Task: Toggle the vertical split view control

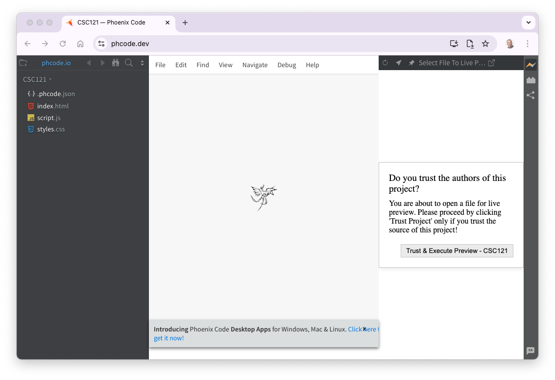Action: click(142, 63)
